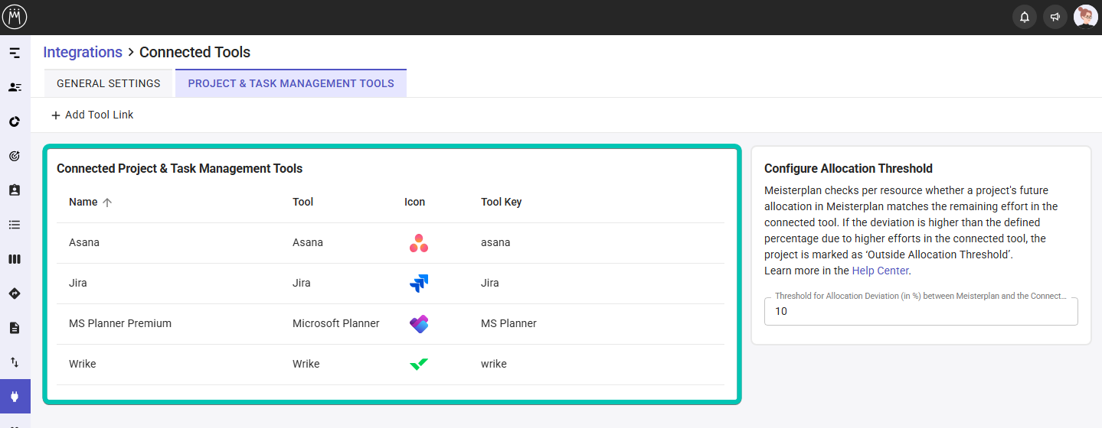Image resolution: width=1102 pixels, height=428 pixels.
Task: Open the target goals sidebar icon
Action: click(x=15, y=156)
